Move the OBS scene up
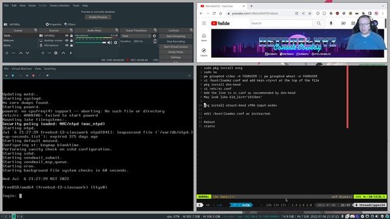 pos(21,53)
